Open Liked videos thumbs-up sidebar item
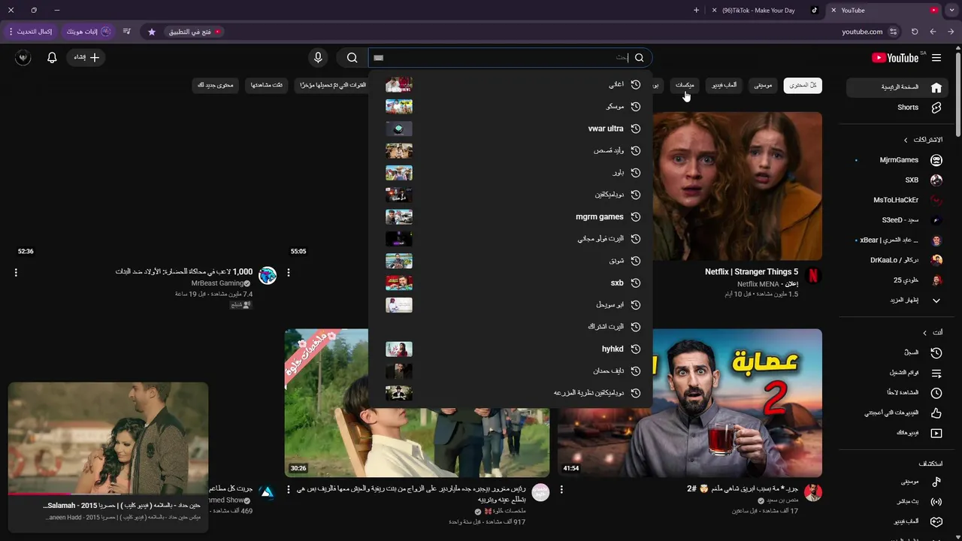The image size is (962, 541). point(897,413)
